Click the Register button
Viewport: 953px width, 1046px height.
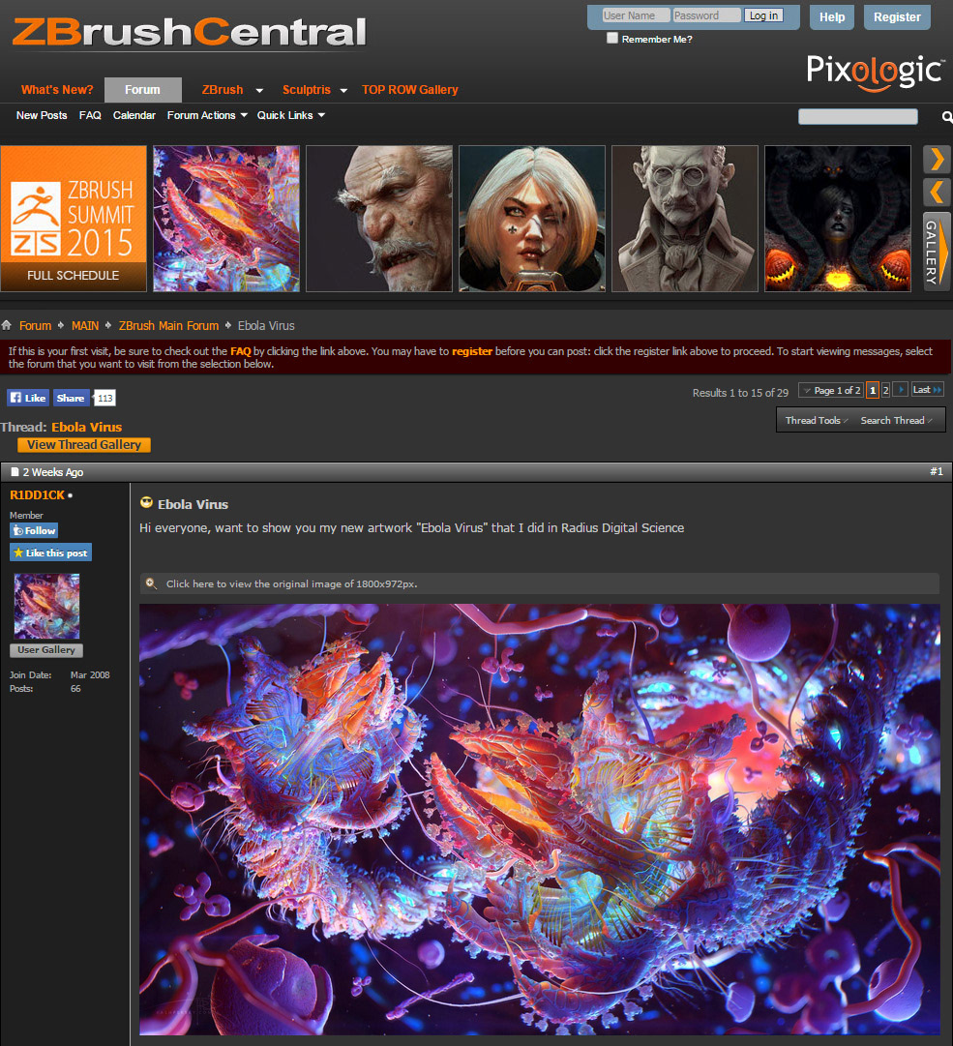pos(897,16)
